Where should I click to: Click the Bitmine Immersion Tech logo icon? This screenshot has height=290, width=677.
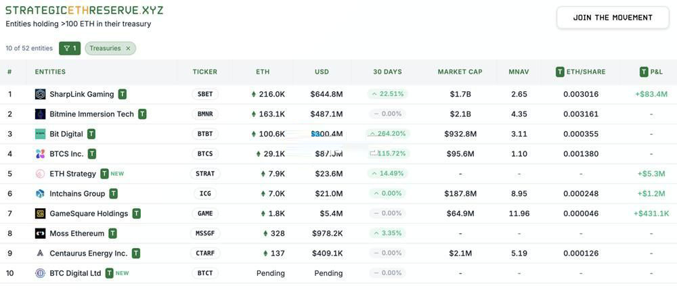click(x=40, y=114)
